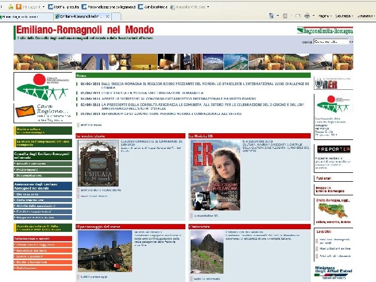Open the HotMail gratuita favorites link
Image resolution: width=376 pixels, height=282 pixels.
(64, 7)
